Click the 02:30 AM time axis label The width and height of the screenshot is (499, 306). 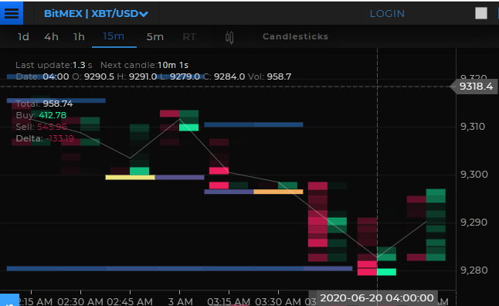point(80,301)
